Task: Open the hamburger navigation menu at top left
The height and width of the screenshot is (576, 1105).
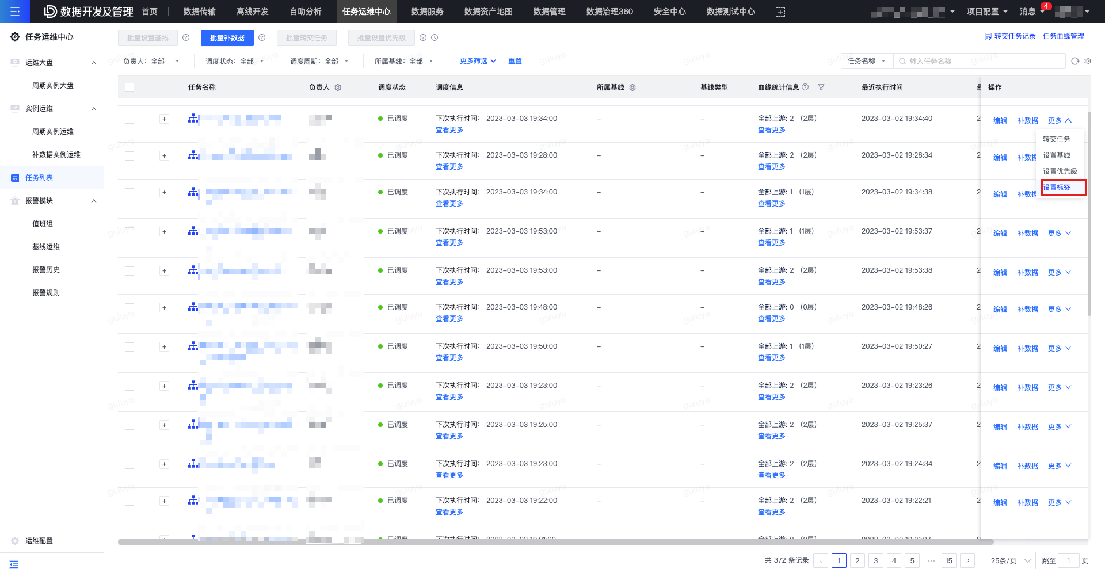Action: pos(14,12)
